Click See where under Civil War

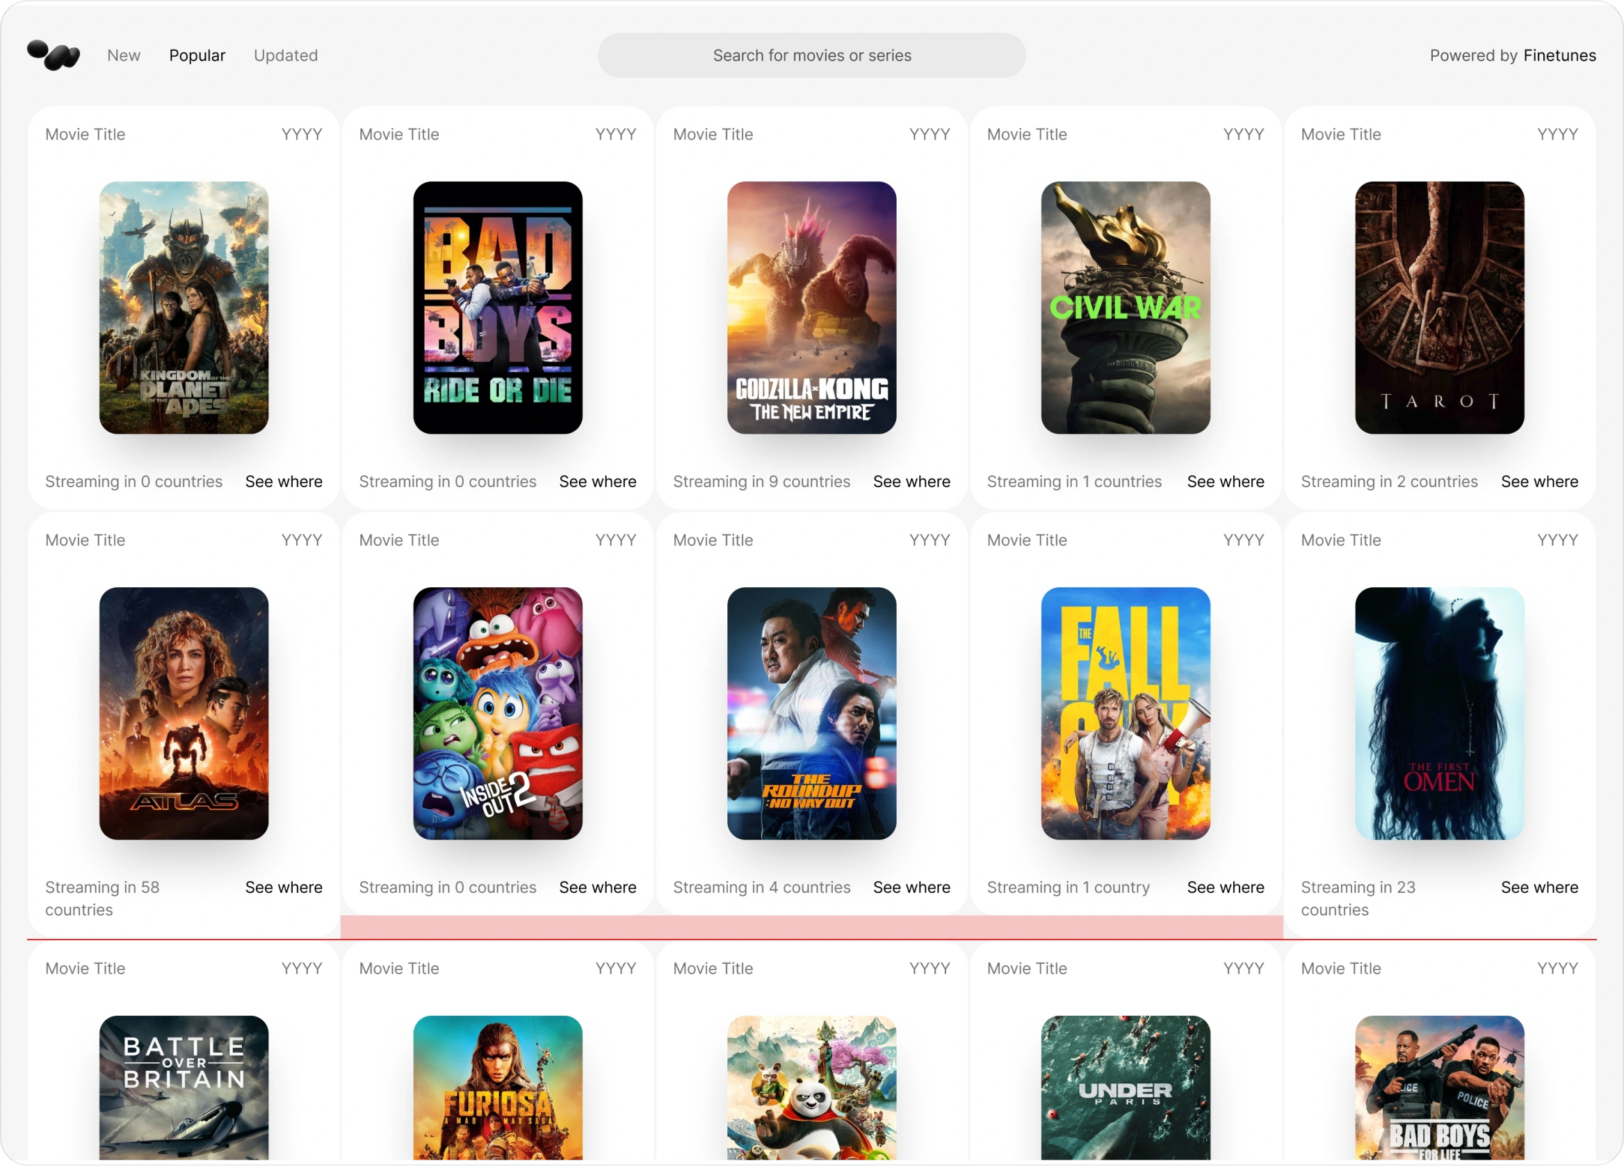1224,482
